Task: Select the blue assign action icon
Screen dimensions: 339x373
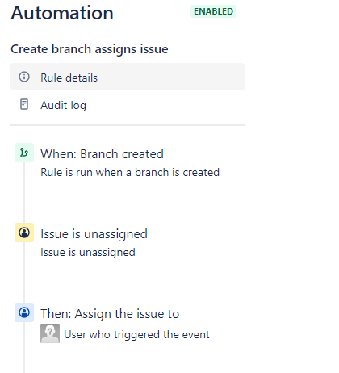Action: 24,312
